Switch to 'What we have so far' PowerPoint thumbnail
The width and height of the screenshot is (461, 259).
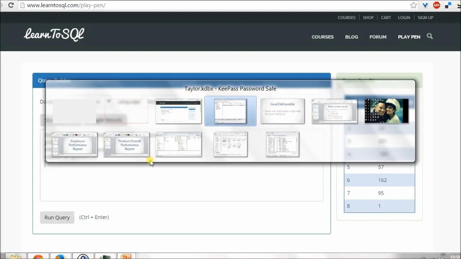coord(334,111)
